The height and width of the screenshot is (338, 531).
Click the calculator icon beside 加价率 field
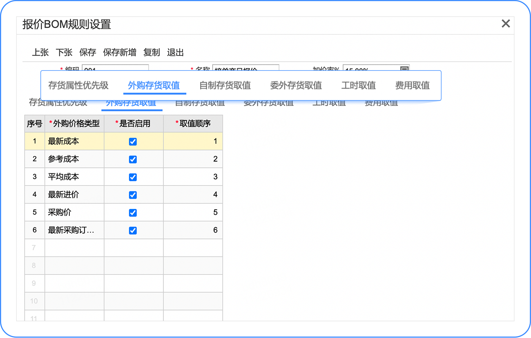tap(404, 69)
